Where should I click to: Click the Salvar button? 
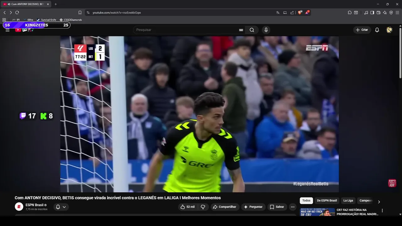pyautogui.click(x=277, y=207)
